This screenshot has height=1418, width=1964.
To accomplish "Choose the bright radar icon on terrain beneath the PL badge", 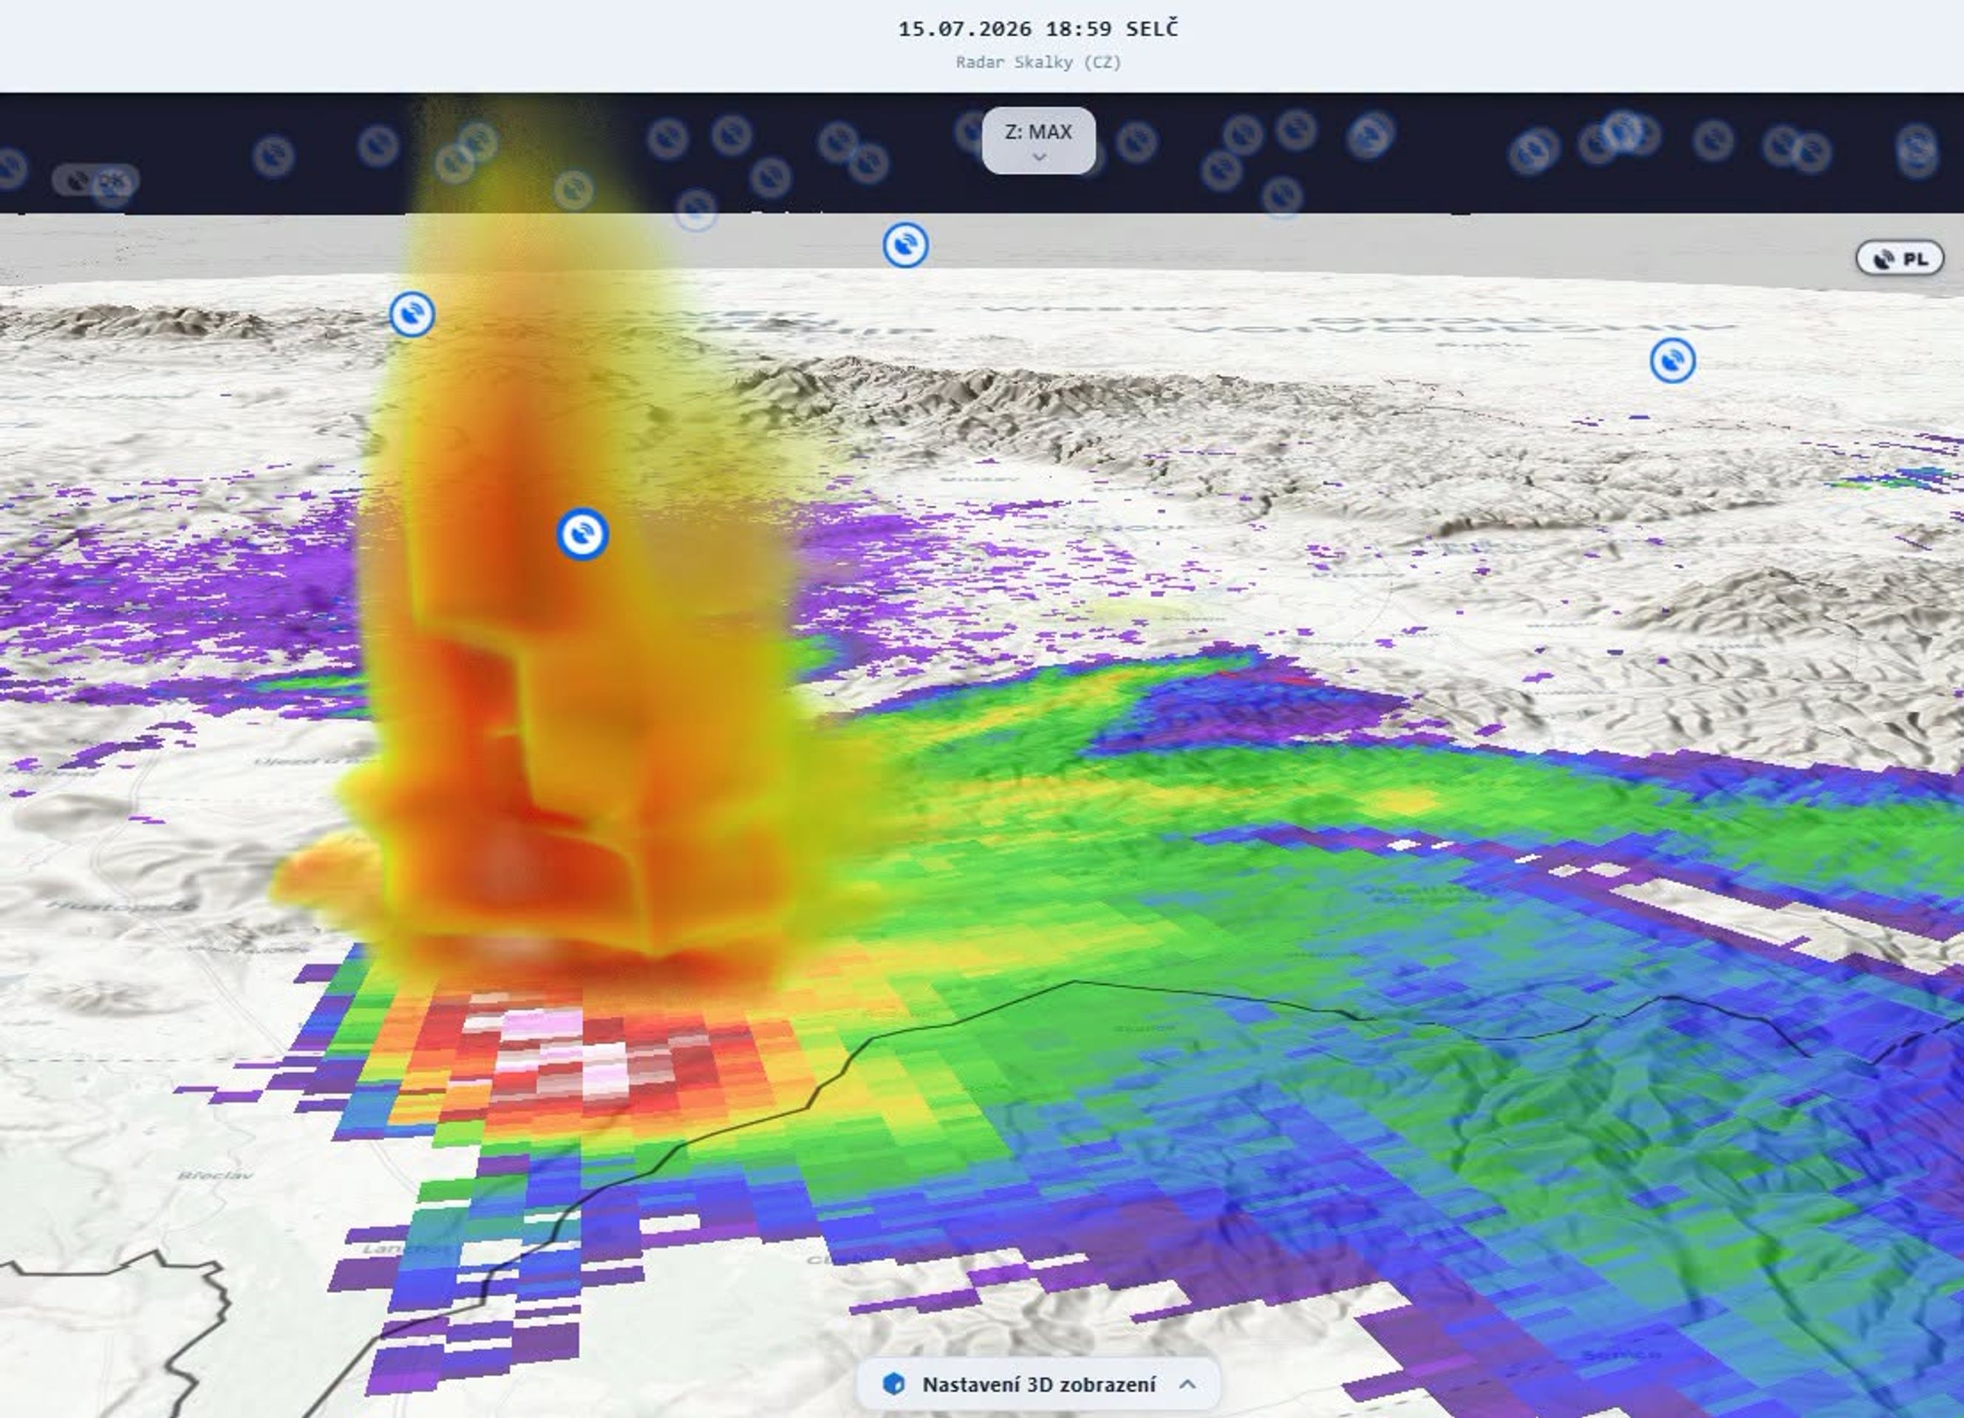I will click(x=1673, y=360).
